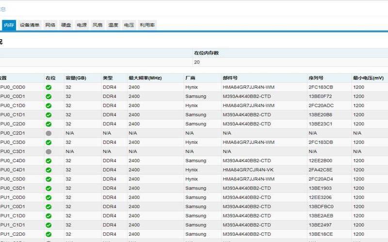Click green present icon for PU0_C1D0
The image size is (388, 242).
49,106
